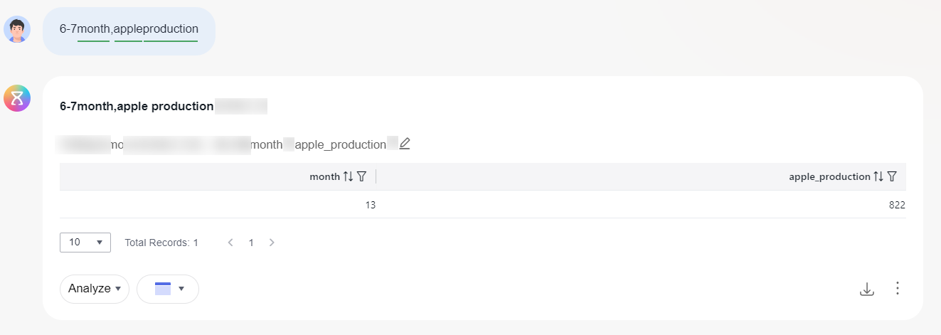Click the apple_production column header

coord(829,176)
